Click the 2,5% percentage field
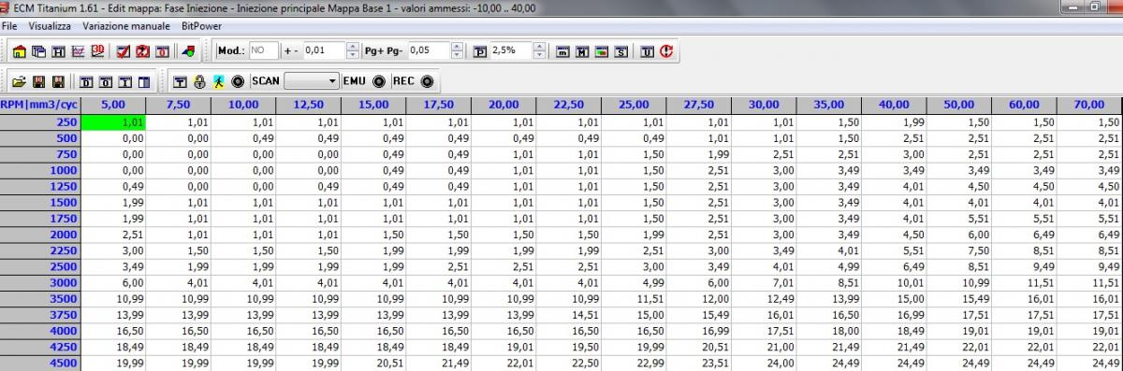This screenshot has width=1123, height=371. pos(512,51)
